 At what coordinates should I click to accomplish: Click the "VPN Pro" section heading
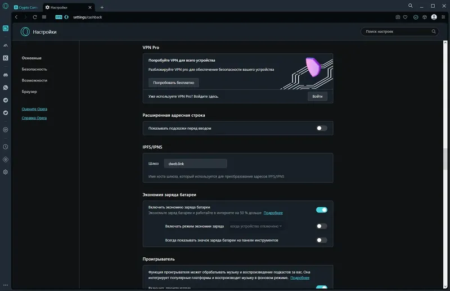point(151,47)
